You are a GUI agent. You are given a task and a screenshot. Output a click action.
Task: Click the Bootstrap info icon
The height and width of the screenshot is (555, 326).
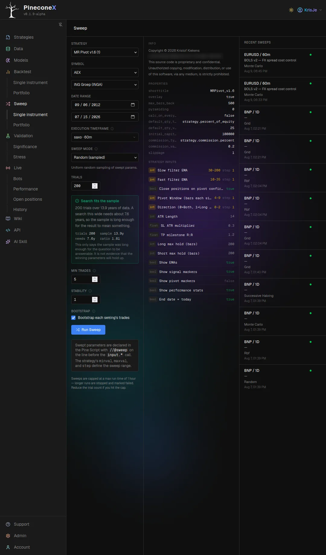pyautogui.click(x=94, y=311)
